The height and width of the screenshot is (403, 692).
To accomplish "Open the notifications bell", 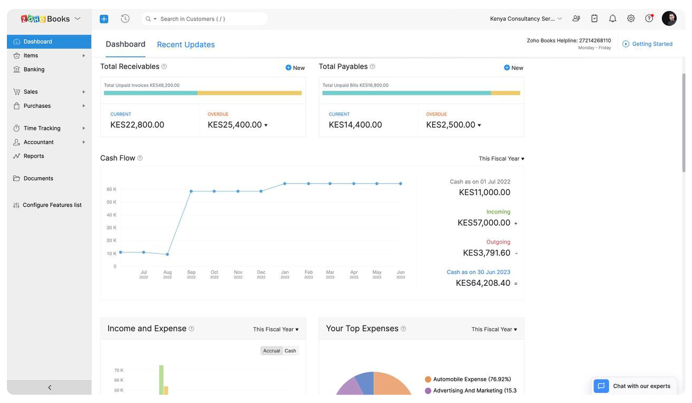I will pyautogui.click(x=612, y=18).
